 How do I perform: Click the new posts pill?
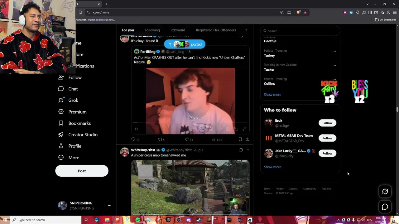(185, 44)
